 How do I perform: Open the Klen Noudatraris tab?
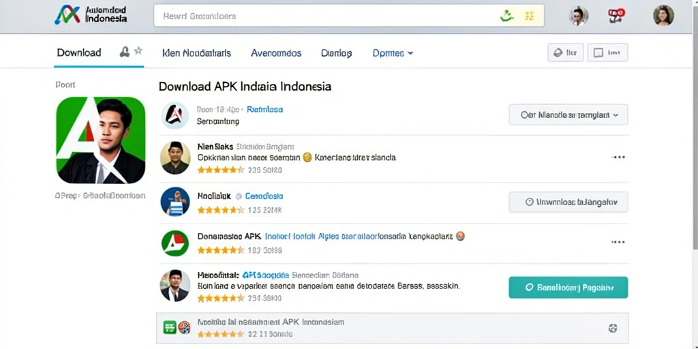pyautogui.click(x=197, y=53)
